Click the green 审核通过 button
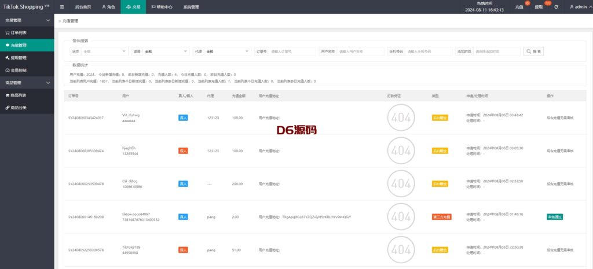 555,217
